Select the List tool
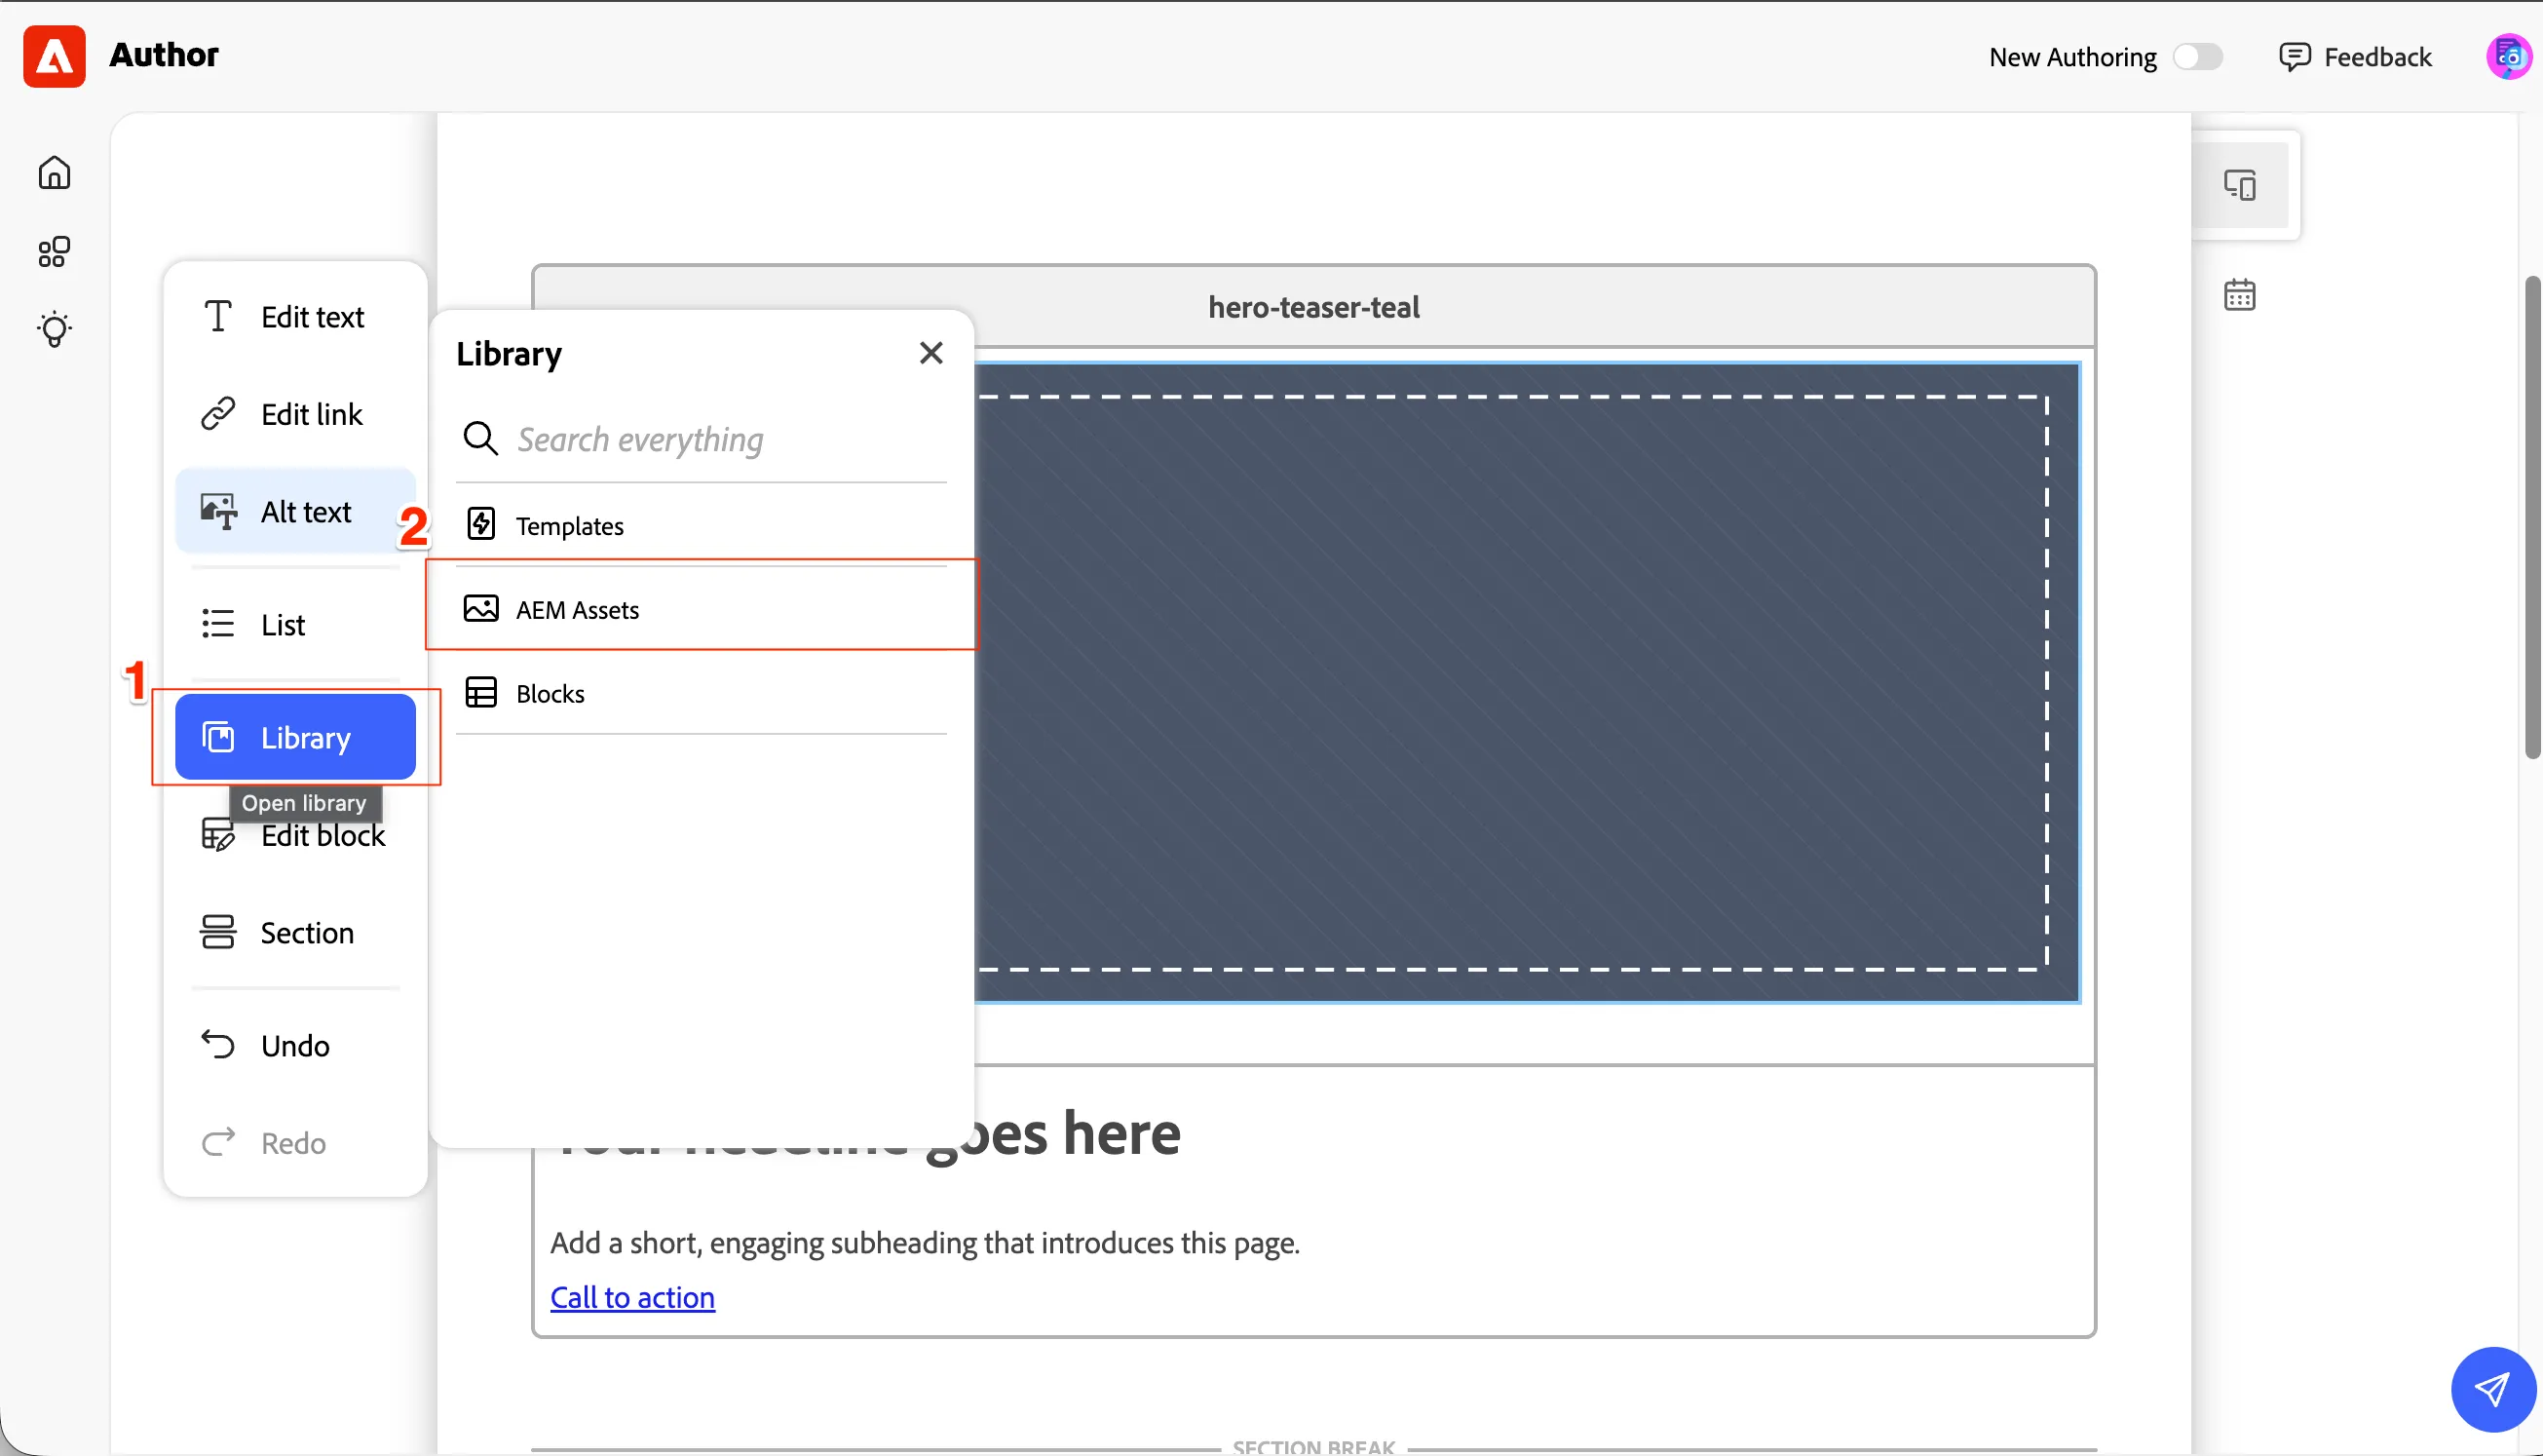This screenshot has width=2543, height=1456. [x=295, y=625]
